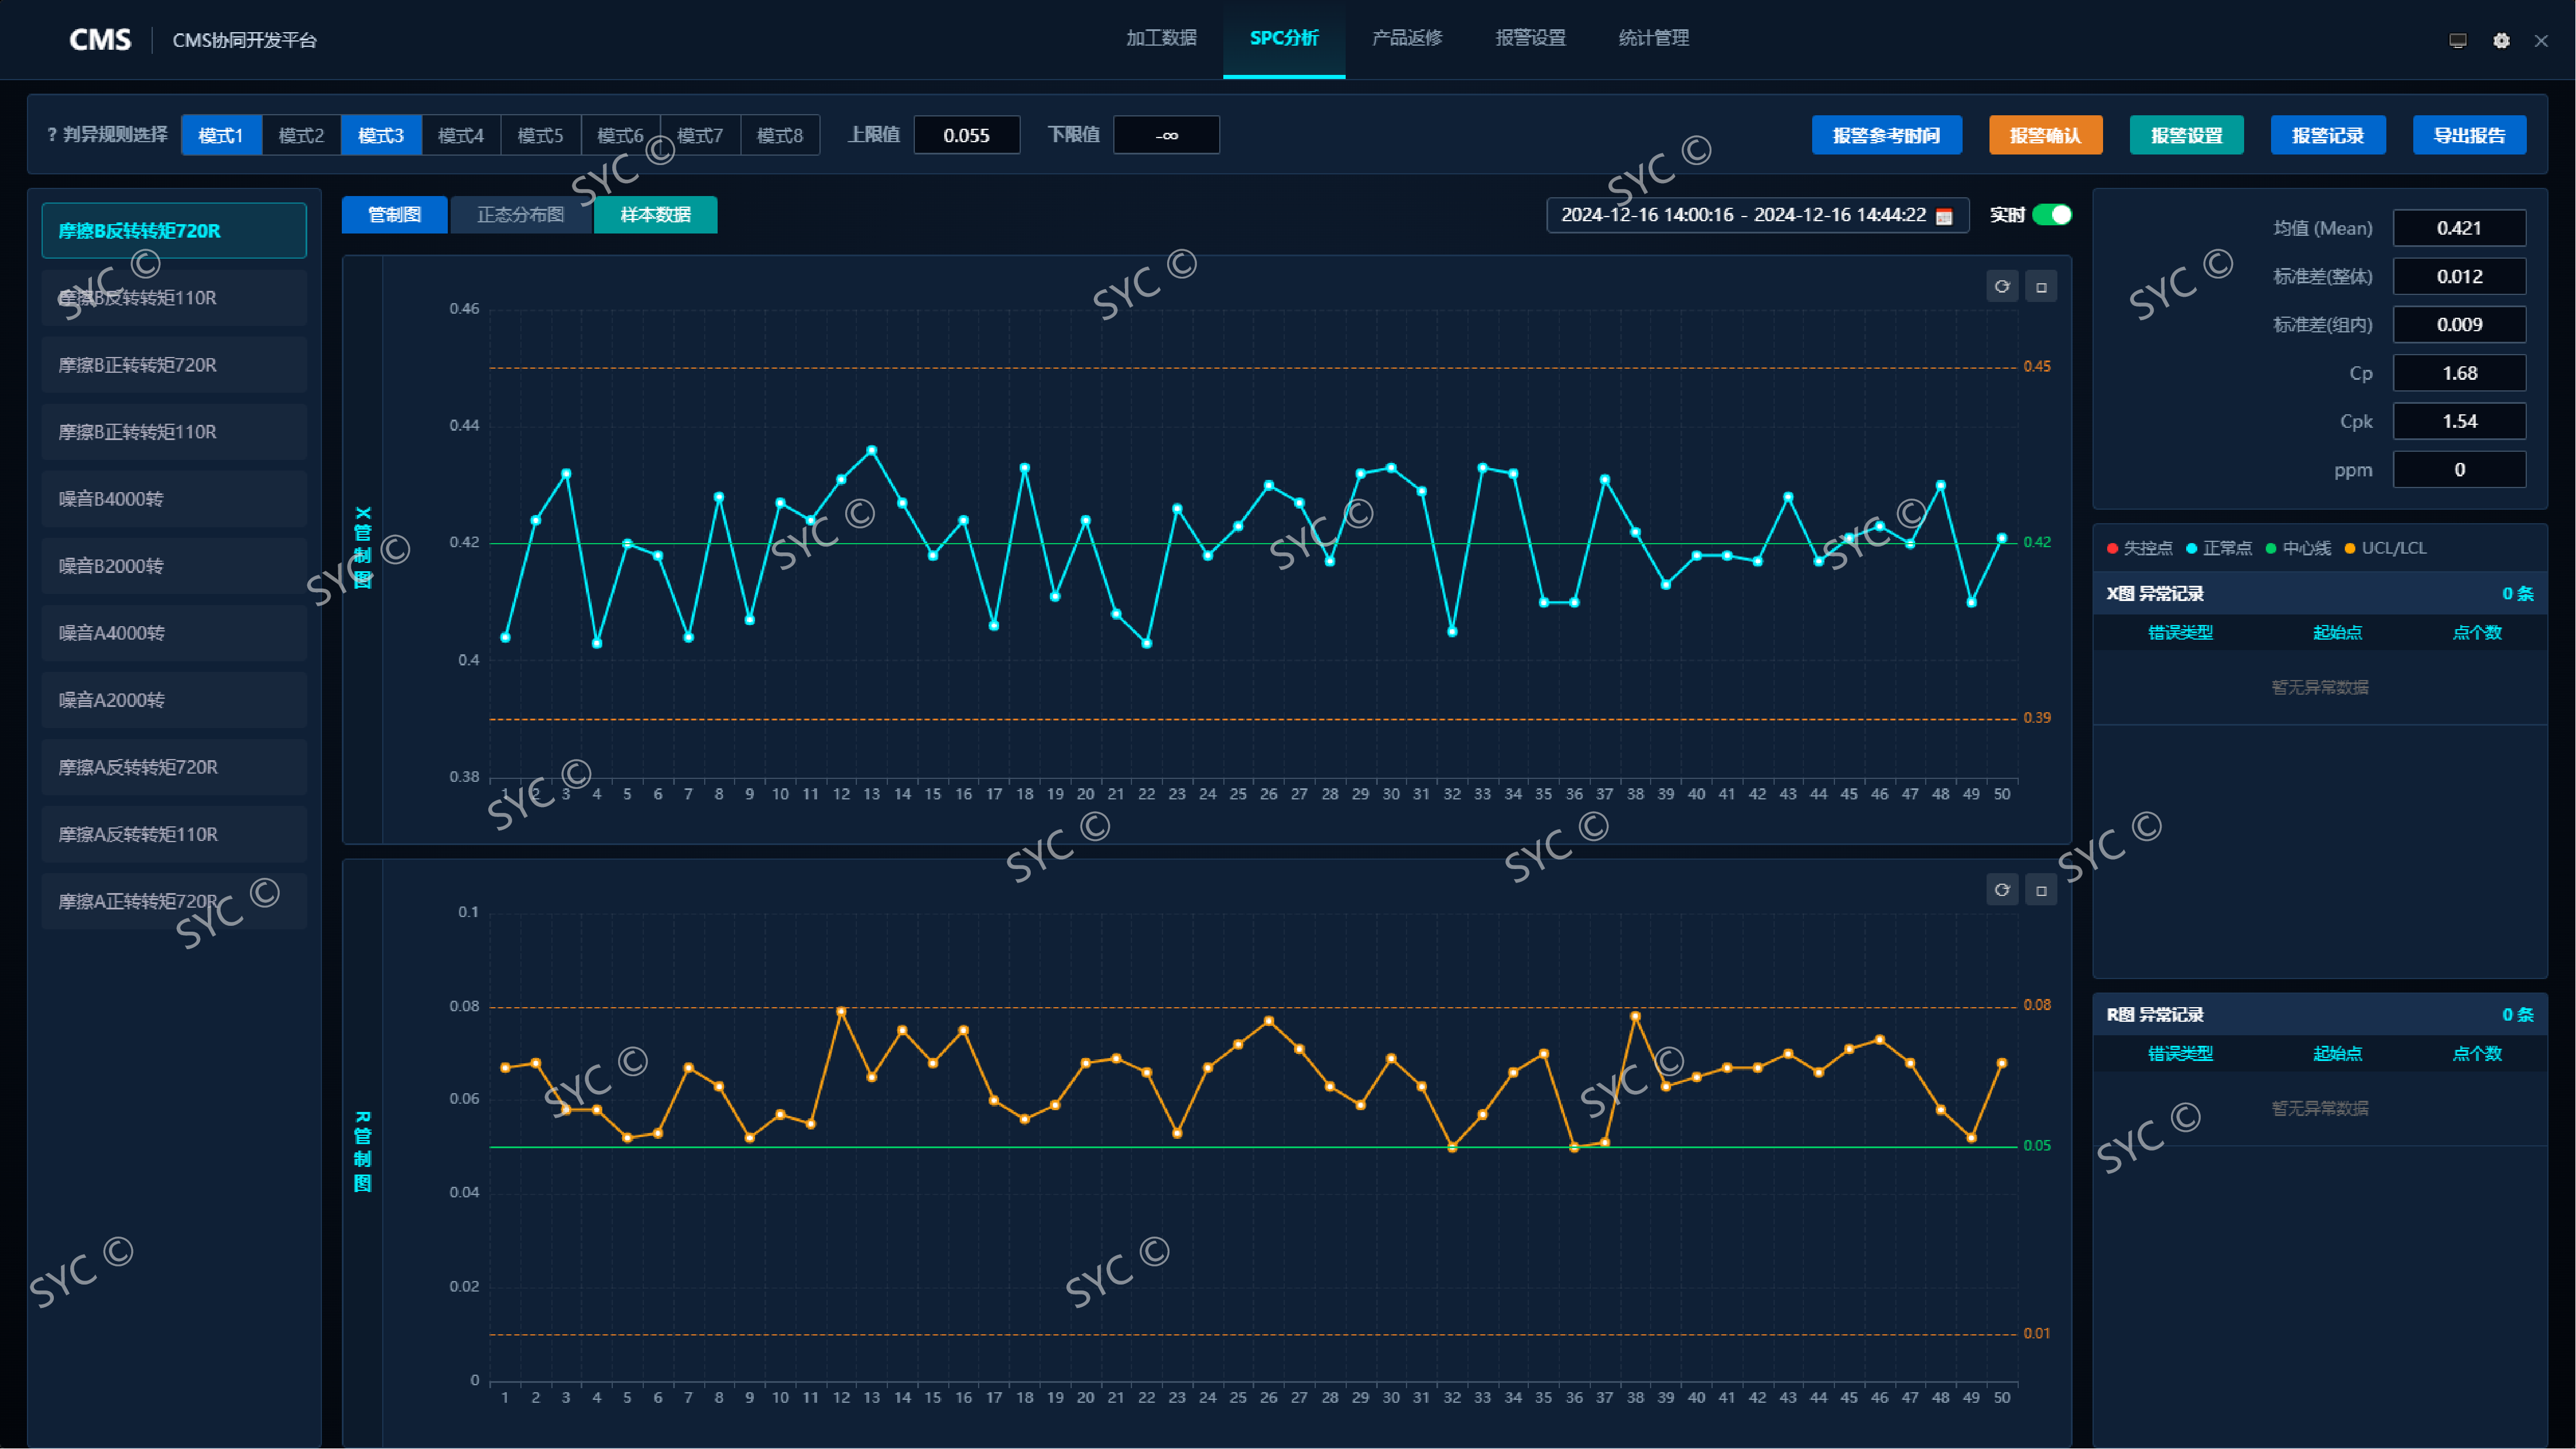Select 摩擦A反转转矩720R in the sidebar
Image resolution: width=2576 pixels, height=1449 pixels.
[174, 767]
